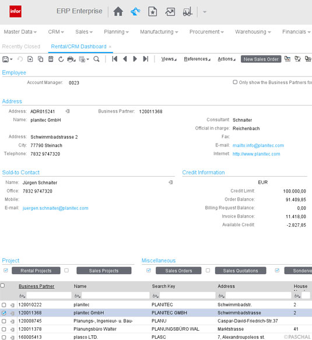Toggle the Rental Projects checkbox
The height and width of the screenshot is (340, 312).
(x=6, y=270)
